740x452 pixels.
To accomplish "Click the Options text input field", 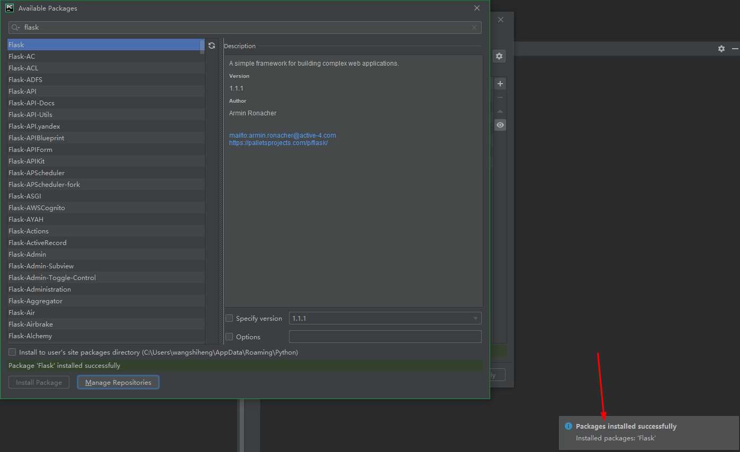I will click(x=385, y=337).
